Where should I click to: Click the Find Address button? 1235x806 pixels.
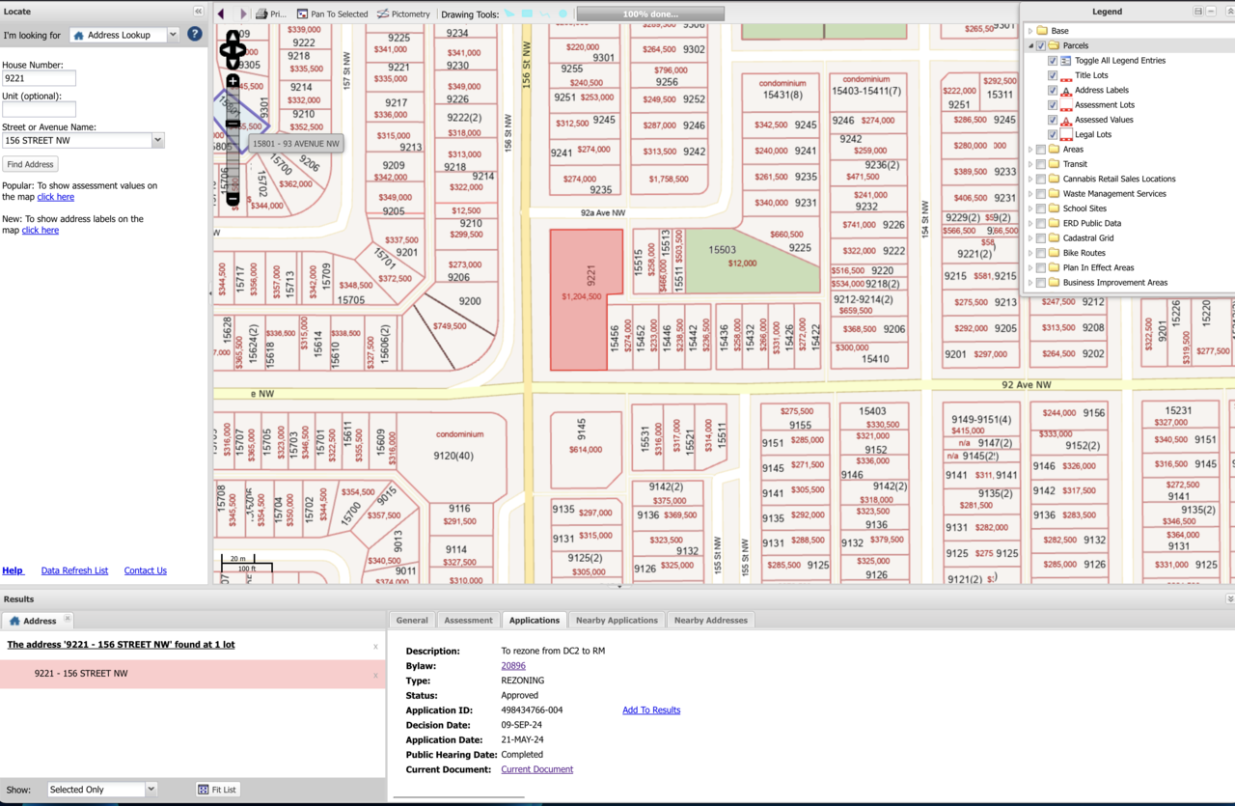pos(30,164)
